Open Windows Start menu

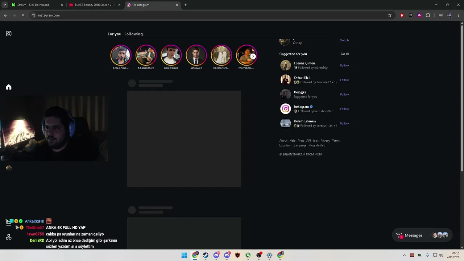pos(184,255)
